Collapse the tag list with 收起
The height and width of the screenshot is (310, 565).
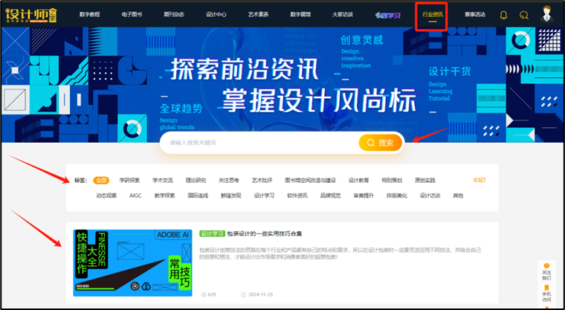click(480, 180)
